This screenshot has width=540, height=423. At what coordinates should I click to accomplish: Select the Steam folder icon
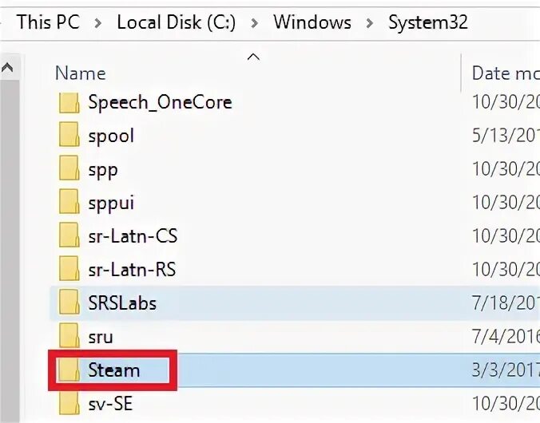pos(69,370)
